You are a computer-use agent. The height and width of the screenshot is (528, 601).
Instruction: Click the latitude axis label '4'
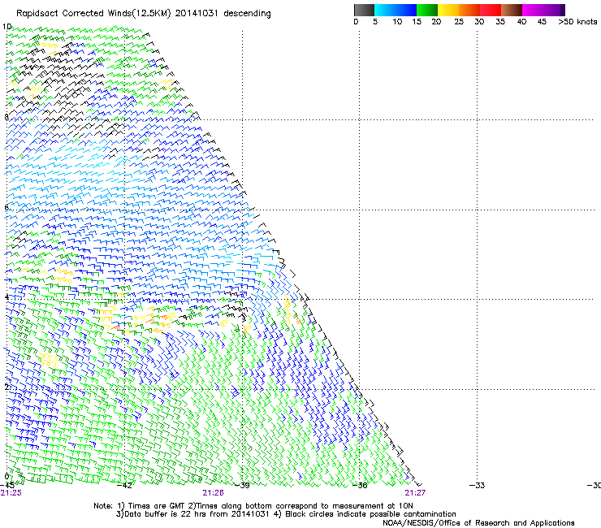point(6,297)
